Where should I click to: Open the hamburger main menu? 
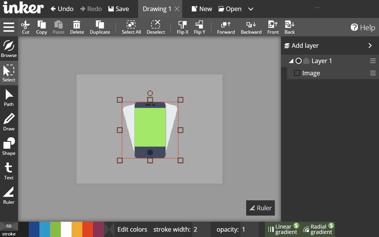coord(9,27)
